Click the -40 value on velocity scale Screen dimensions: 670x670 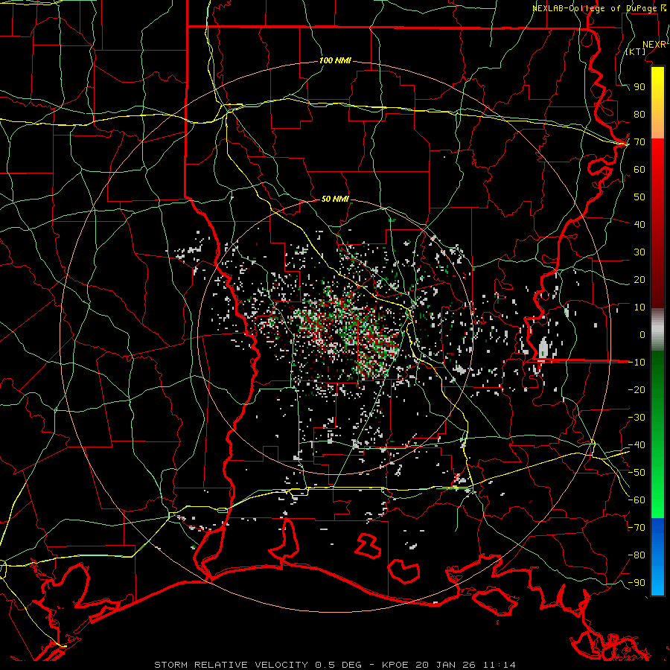point(636,445)
